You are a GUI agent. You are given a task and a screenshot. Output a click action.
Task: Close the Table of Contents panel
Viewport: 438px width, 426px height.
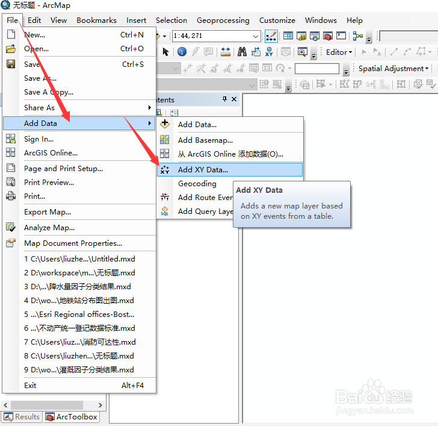pyautogui.click(x=234, y=99)
